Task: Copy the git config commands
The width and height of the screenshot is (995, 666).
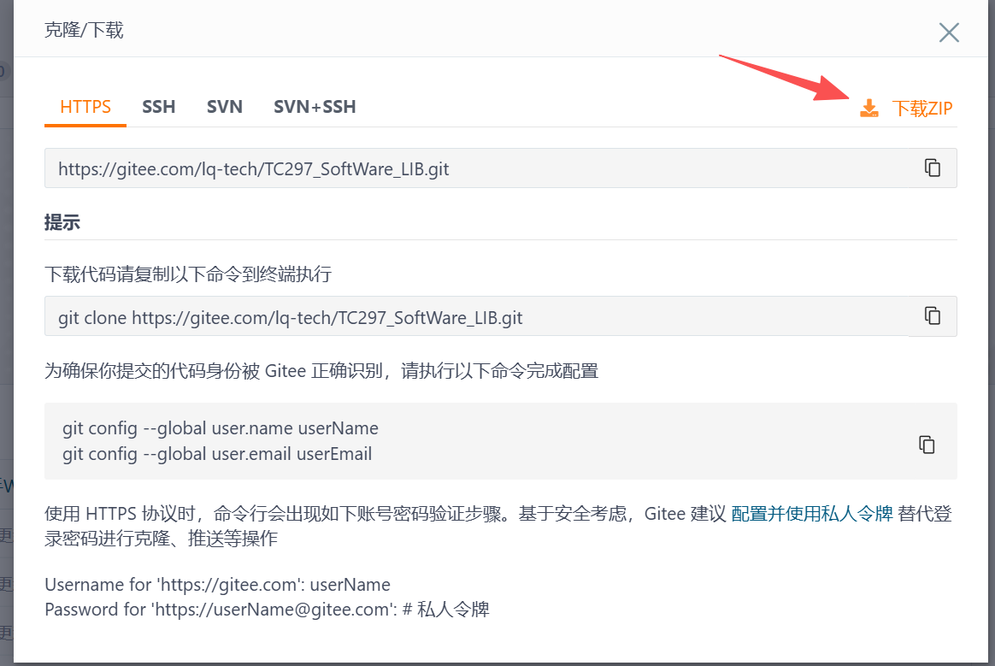Action: click(927, 445)
